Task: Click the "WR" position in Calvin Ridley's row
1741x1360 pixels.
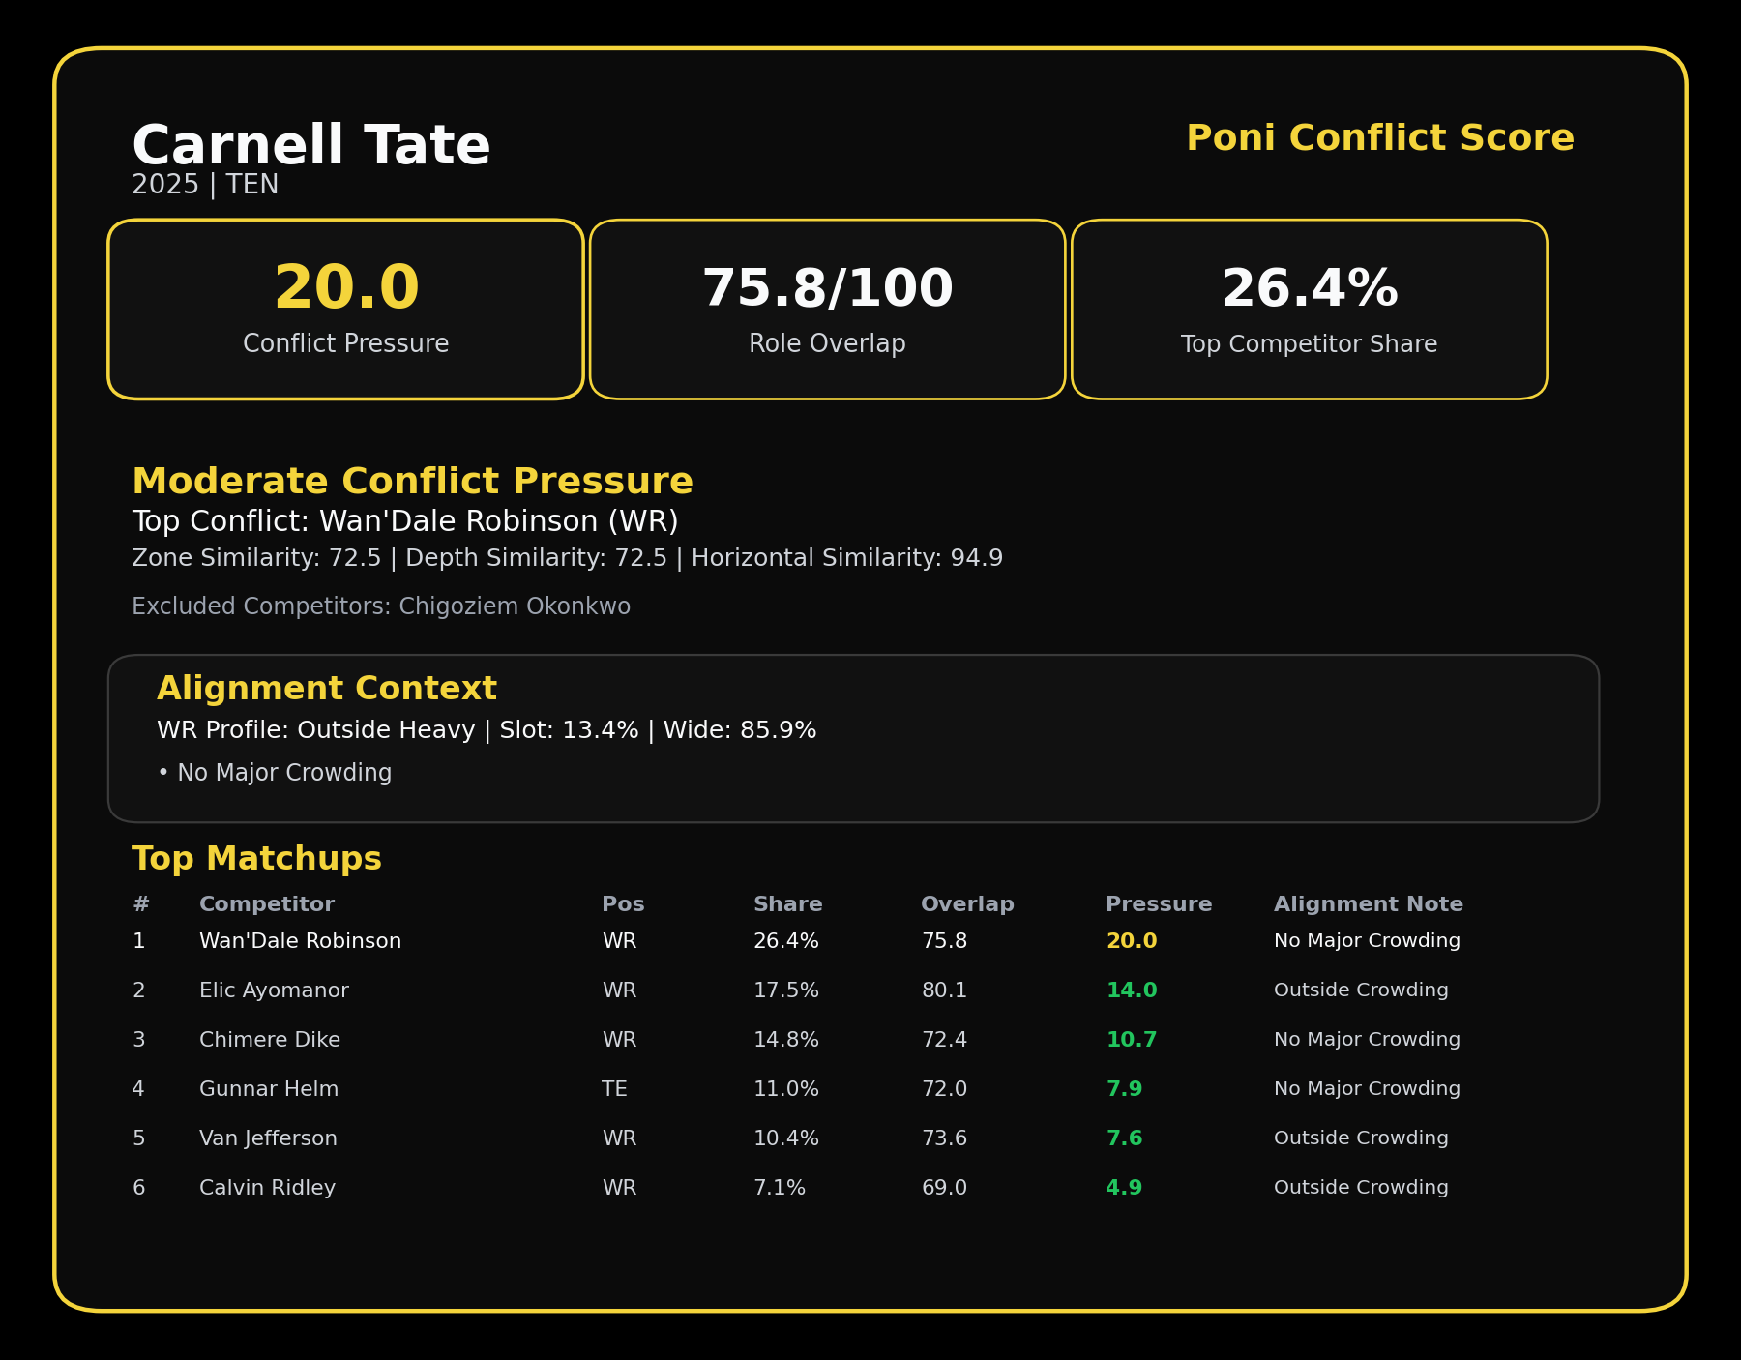Action: [620, 1188]
